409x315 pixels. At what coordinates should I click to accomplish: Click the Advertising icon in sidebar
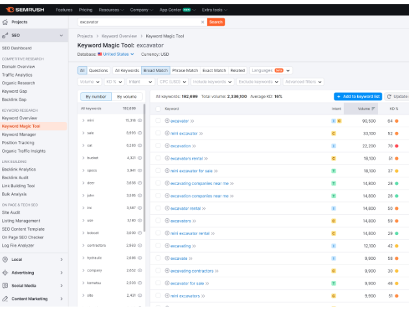pyautogui.click(x=5, y=273)
